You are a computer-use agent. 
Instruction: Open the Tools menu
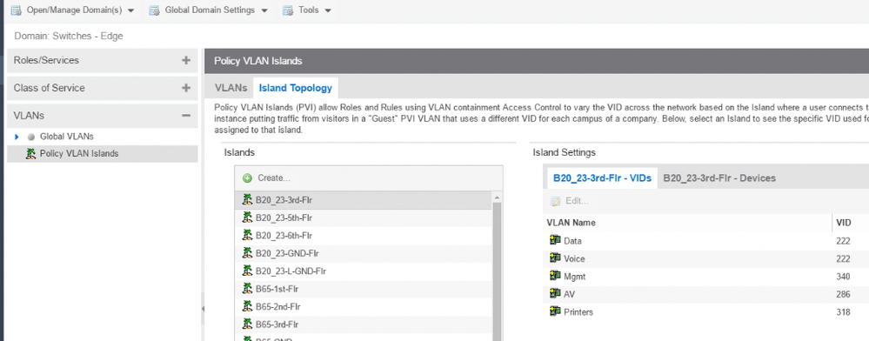click(306, 10)
